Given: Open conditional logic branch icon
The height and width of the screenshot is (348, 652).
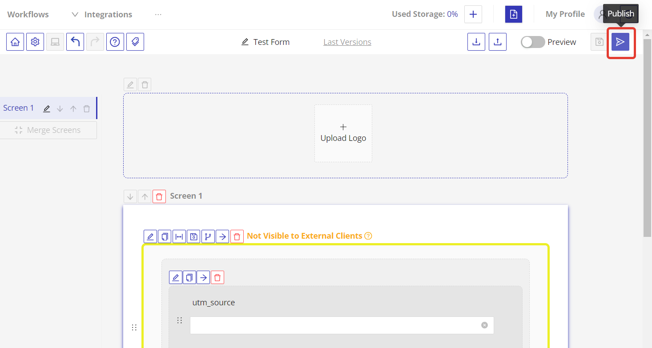Looking at the screenshot, I should pyautogui.click(x=208, y=236).
